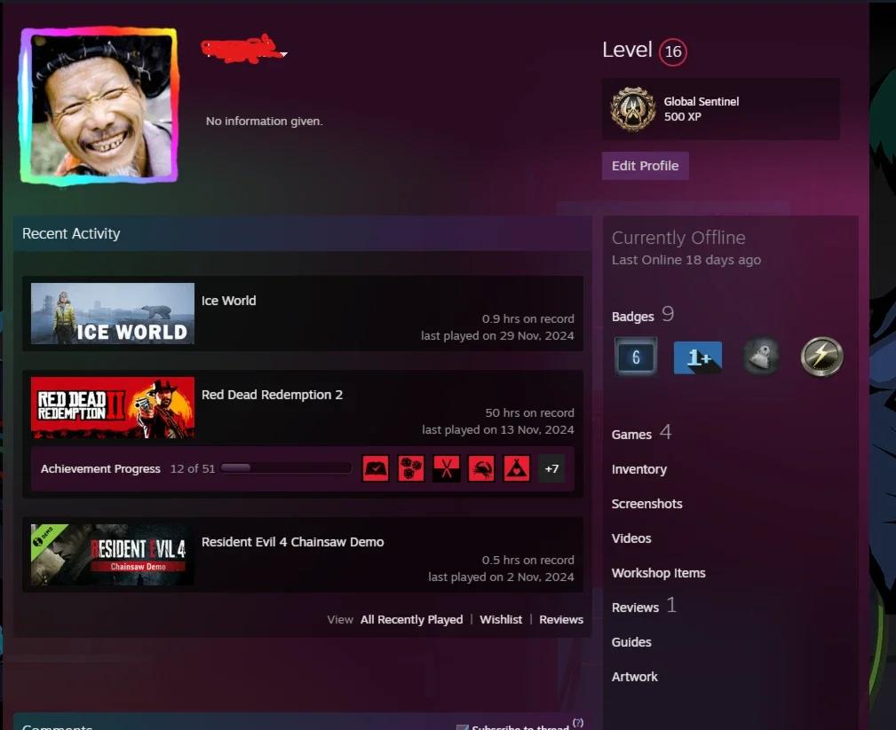896x730 pixels.
Task: Click the level 16 circle badge
Action: click(672, 52)
